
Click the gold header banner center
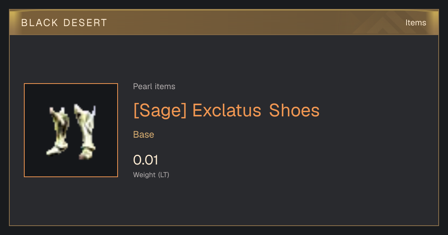[x=224, y=22]
